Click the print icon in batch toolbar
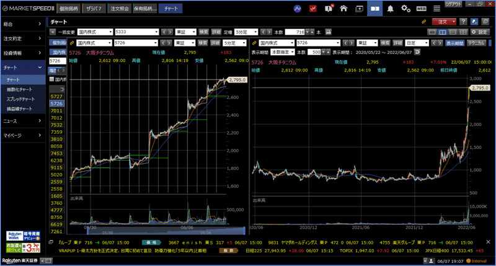This screenshot has height=266, width=496. click(x=329, y=32)
